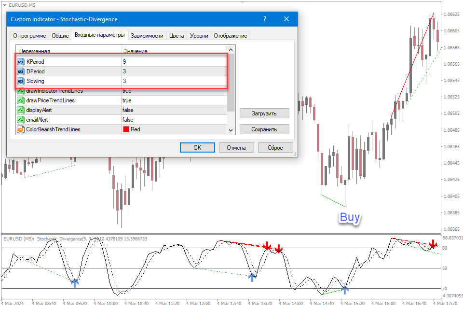Switch to the Цвета tab
463x309 pixels.
[177, 36]
